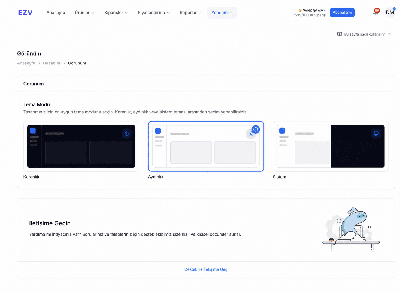This screenshot has height=292, width=400.
Task: Select the Karanlık theme card
Action: pyautogui.click(x=81, y=146)
